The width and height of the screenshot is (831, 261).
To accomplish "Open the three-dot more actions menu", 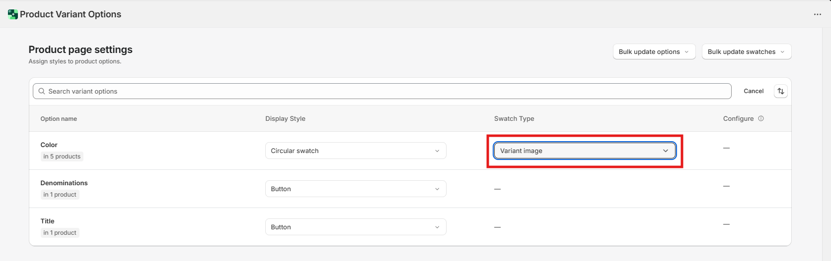I will point(817,14).
